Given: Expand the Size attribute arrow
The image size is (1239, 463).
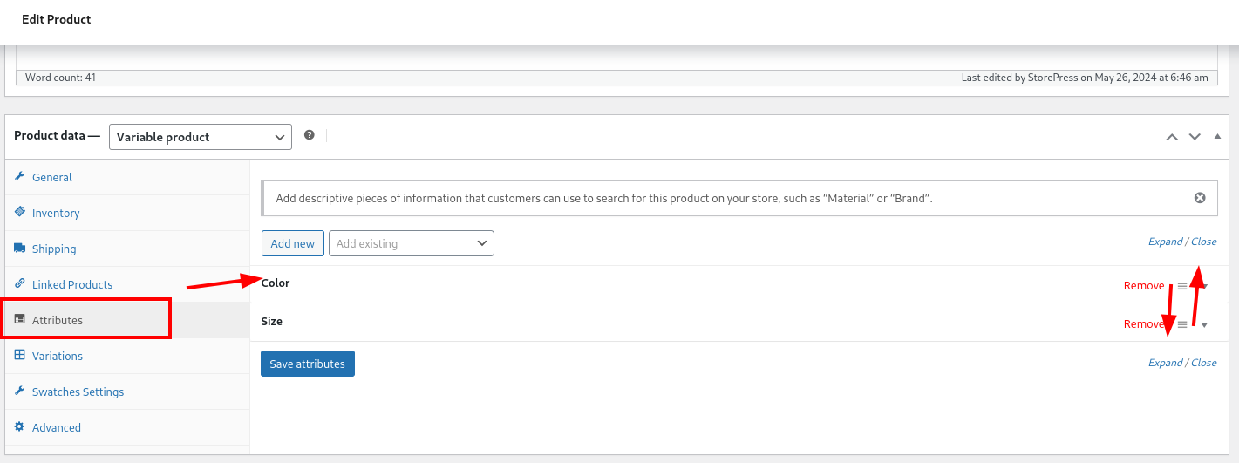Looking at the screenshot, I should coord(1204,325).
